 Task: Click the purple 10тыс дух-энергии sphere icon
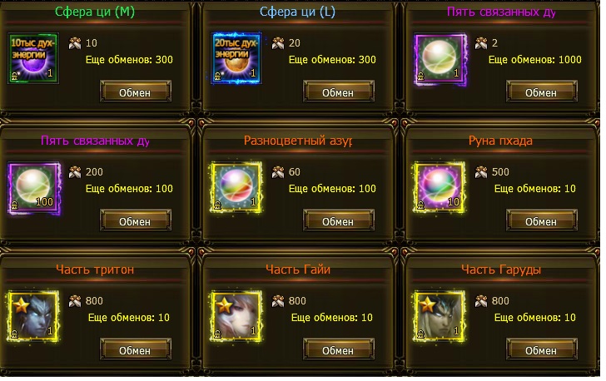pos(33,58)
